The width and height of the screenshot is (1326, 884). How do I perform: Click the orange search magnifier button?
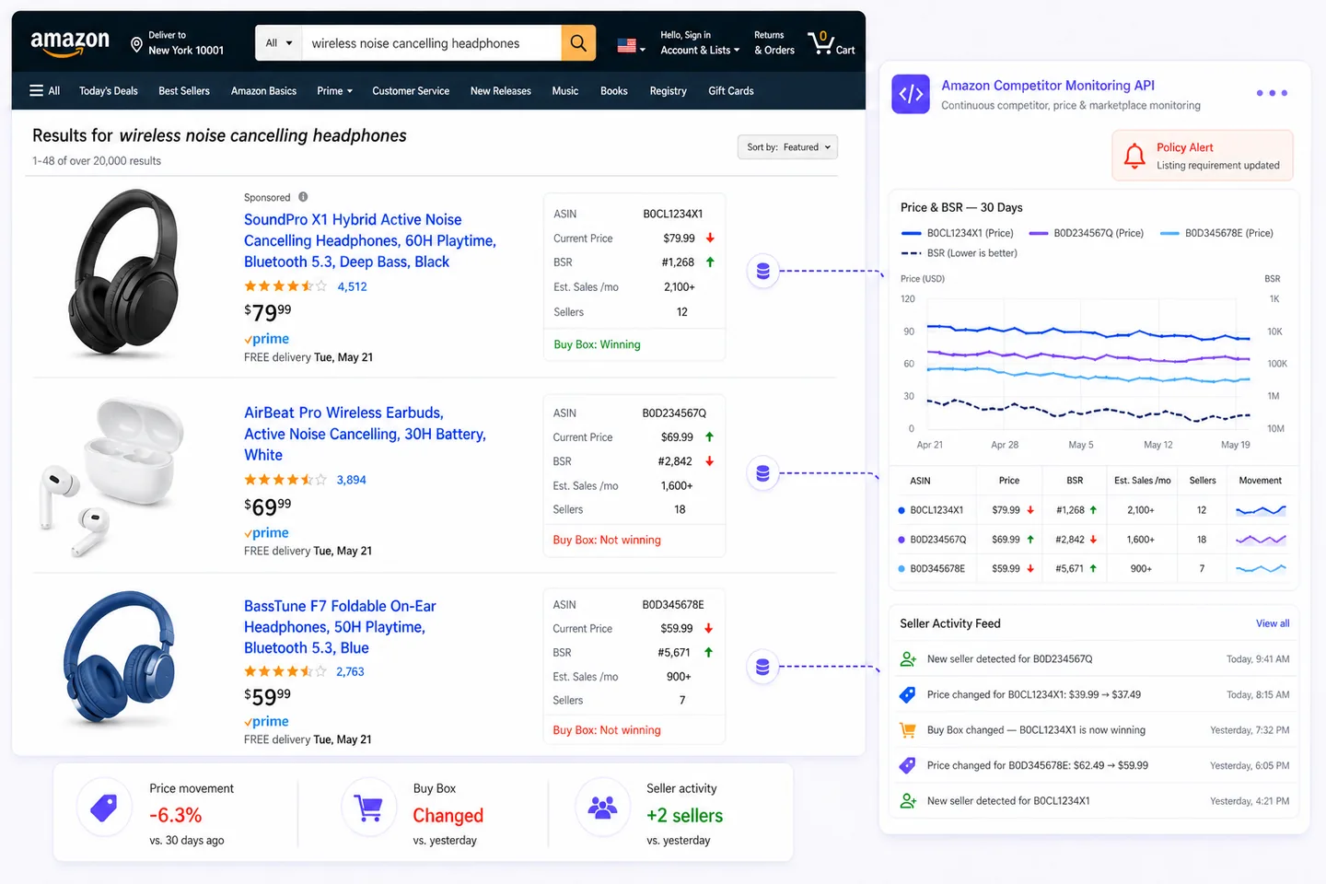(578, 43)
